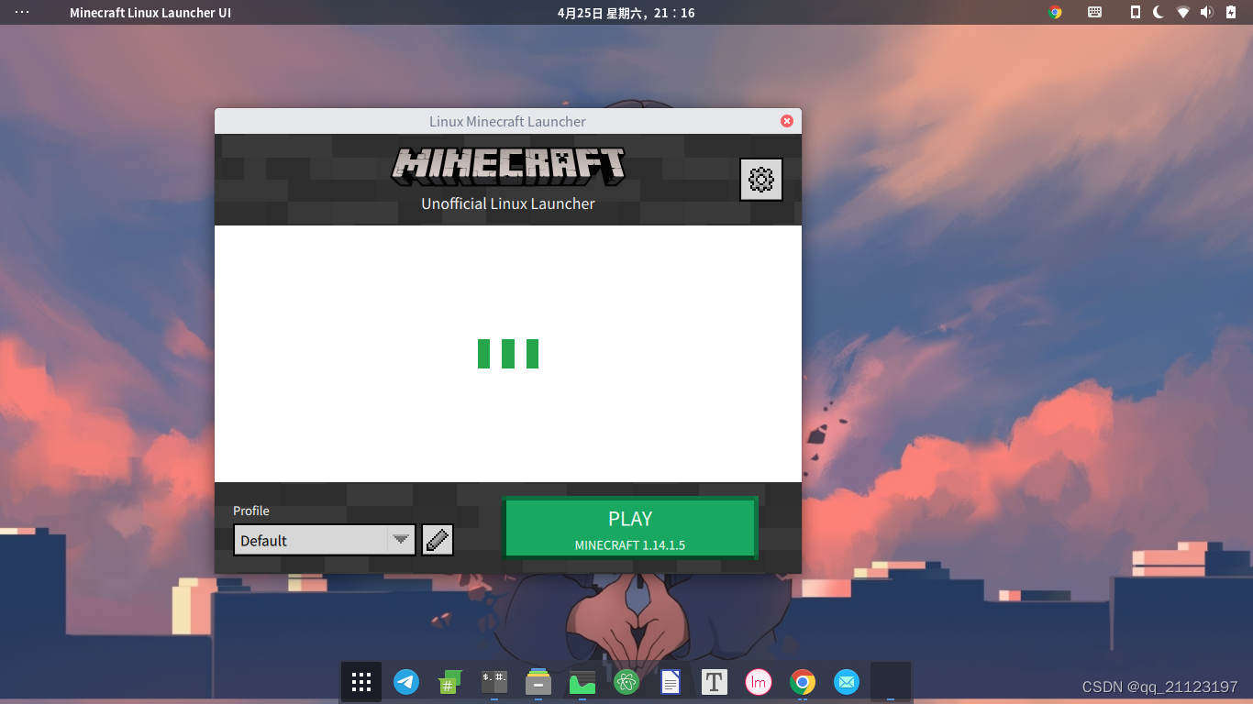Click the loading progress indicator bars

(x=508, y=353)
